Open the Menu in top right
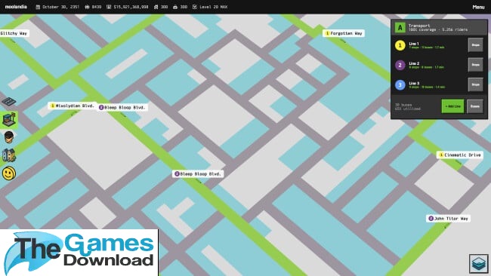The height and width of the screenshot is (276, 491). pyautogui.click(x=478, y=7)
